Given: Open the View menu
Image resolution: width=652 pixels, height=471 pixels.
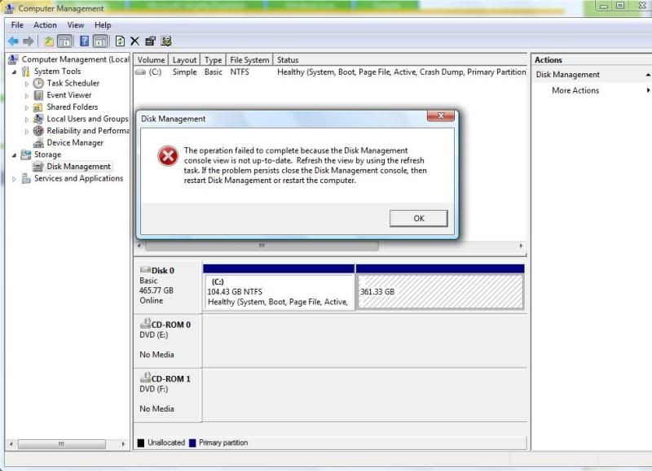Looking at the screenshot, I should 76,25.
